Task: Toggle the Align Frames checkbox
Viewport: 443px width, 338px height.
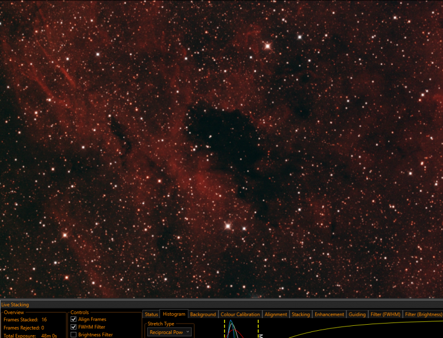Action: point(74,319)
